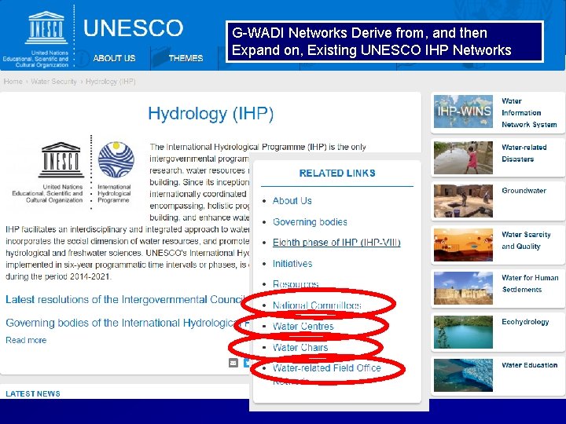Open National Committees link
566x424 pixels.
coord(317,305)
